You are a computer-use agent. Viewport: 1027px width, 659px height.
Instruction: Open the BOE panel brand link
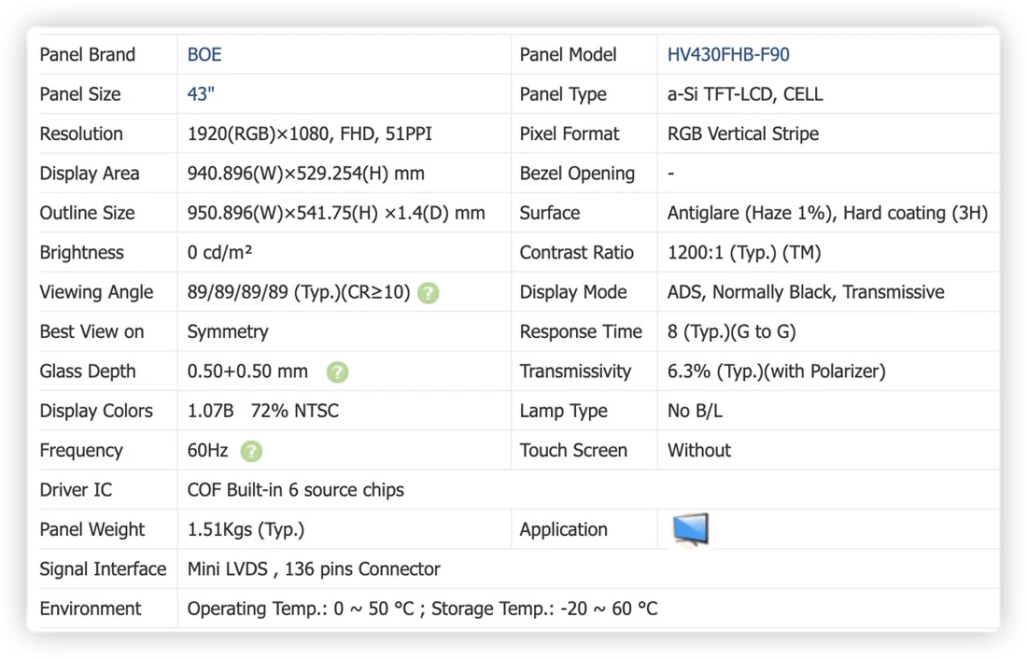(x=204, y=54)
